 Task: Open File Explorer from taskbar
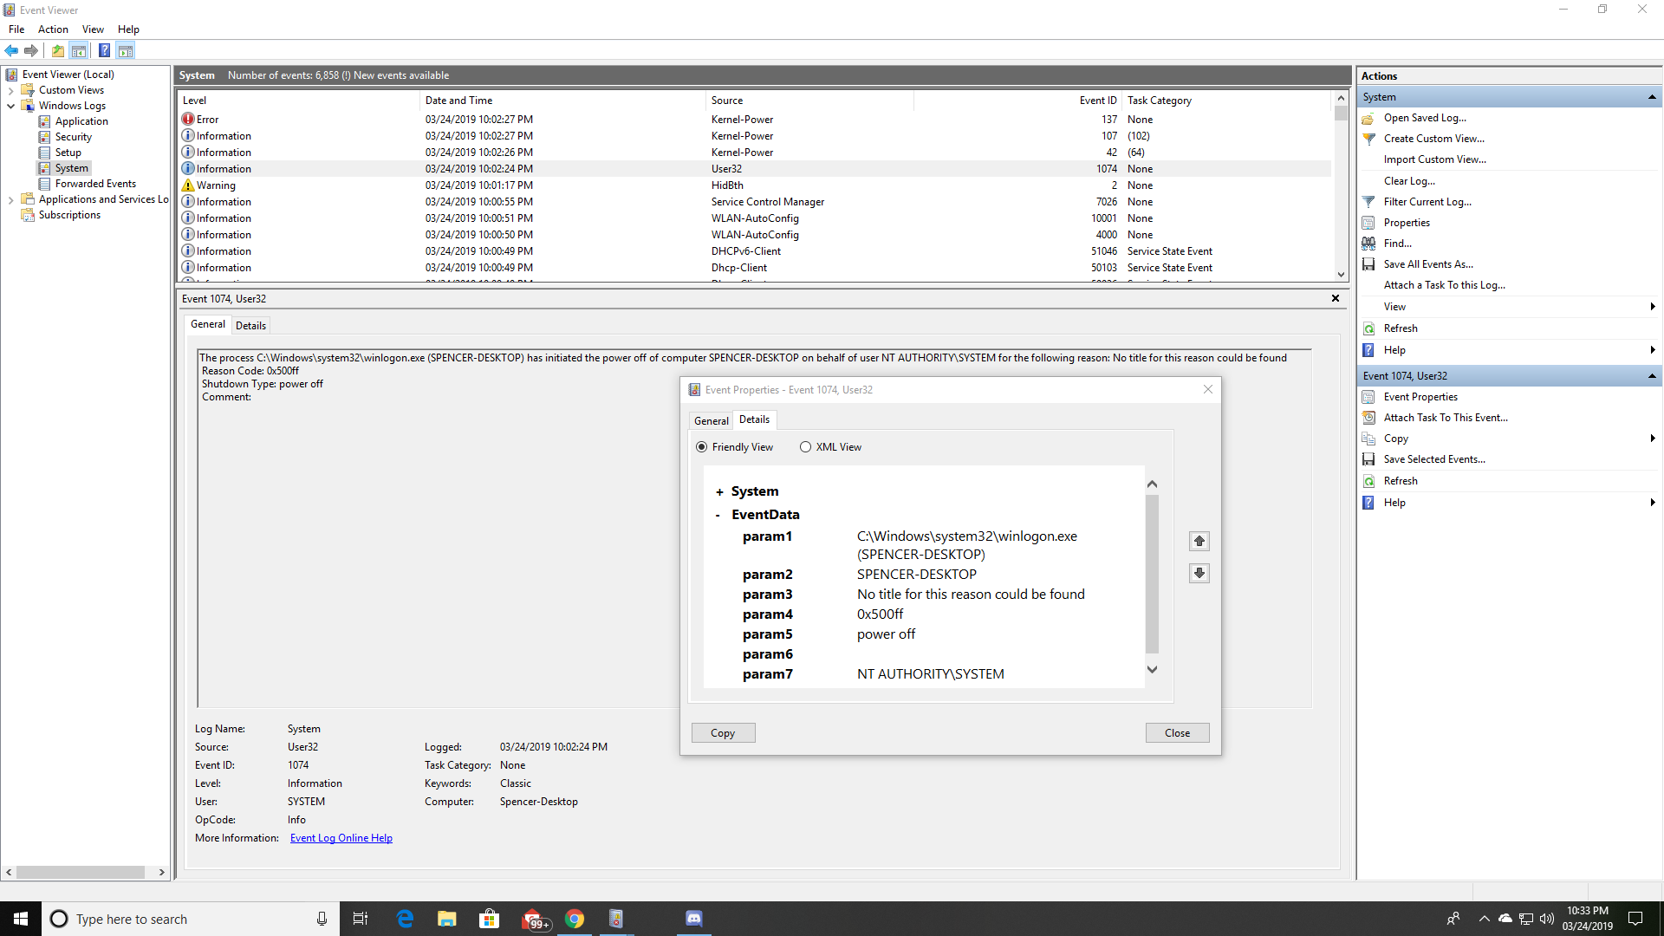tap(447, 919)
